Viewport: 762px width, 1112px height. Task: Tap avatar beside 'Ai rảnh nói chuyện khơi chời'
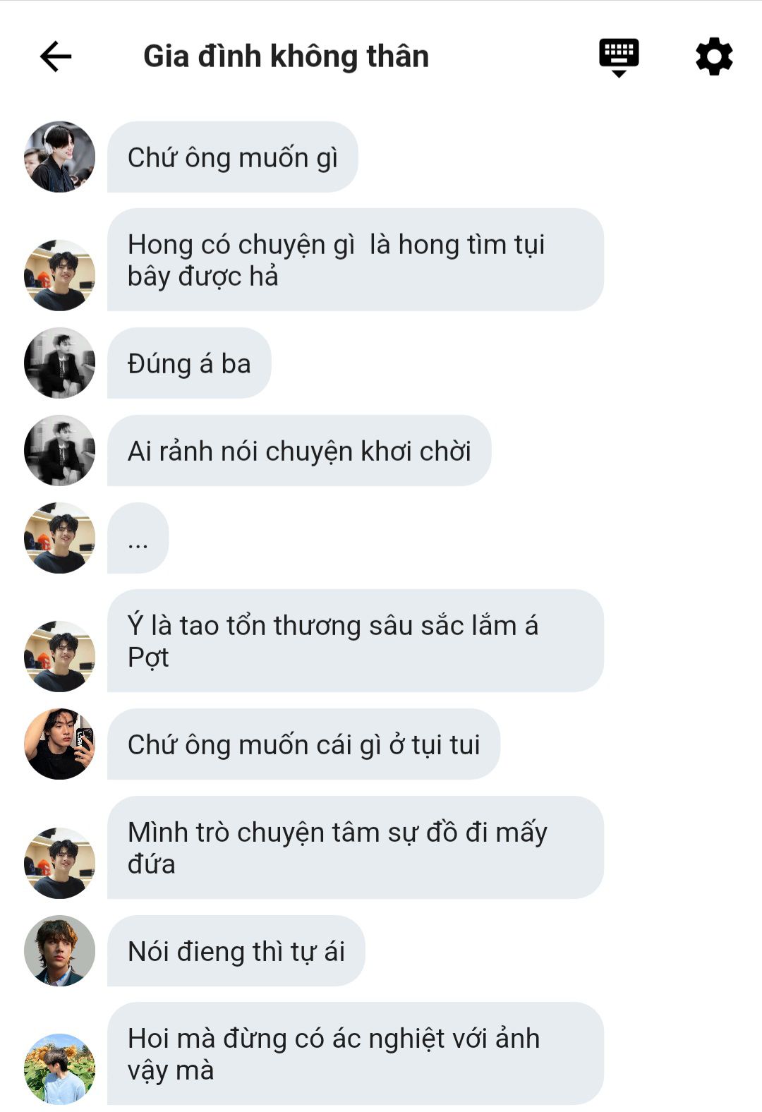pos(60,450)
